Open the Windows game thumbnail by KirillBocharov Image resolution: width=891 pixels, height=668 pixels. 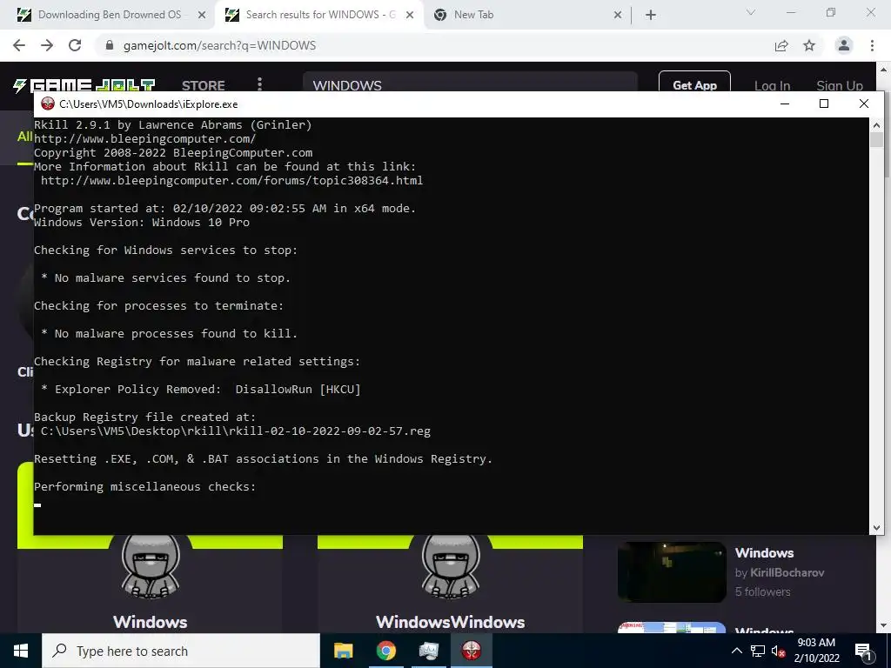click(672, 572)
